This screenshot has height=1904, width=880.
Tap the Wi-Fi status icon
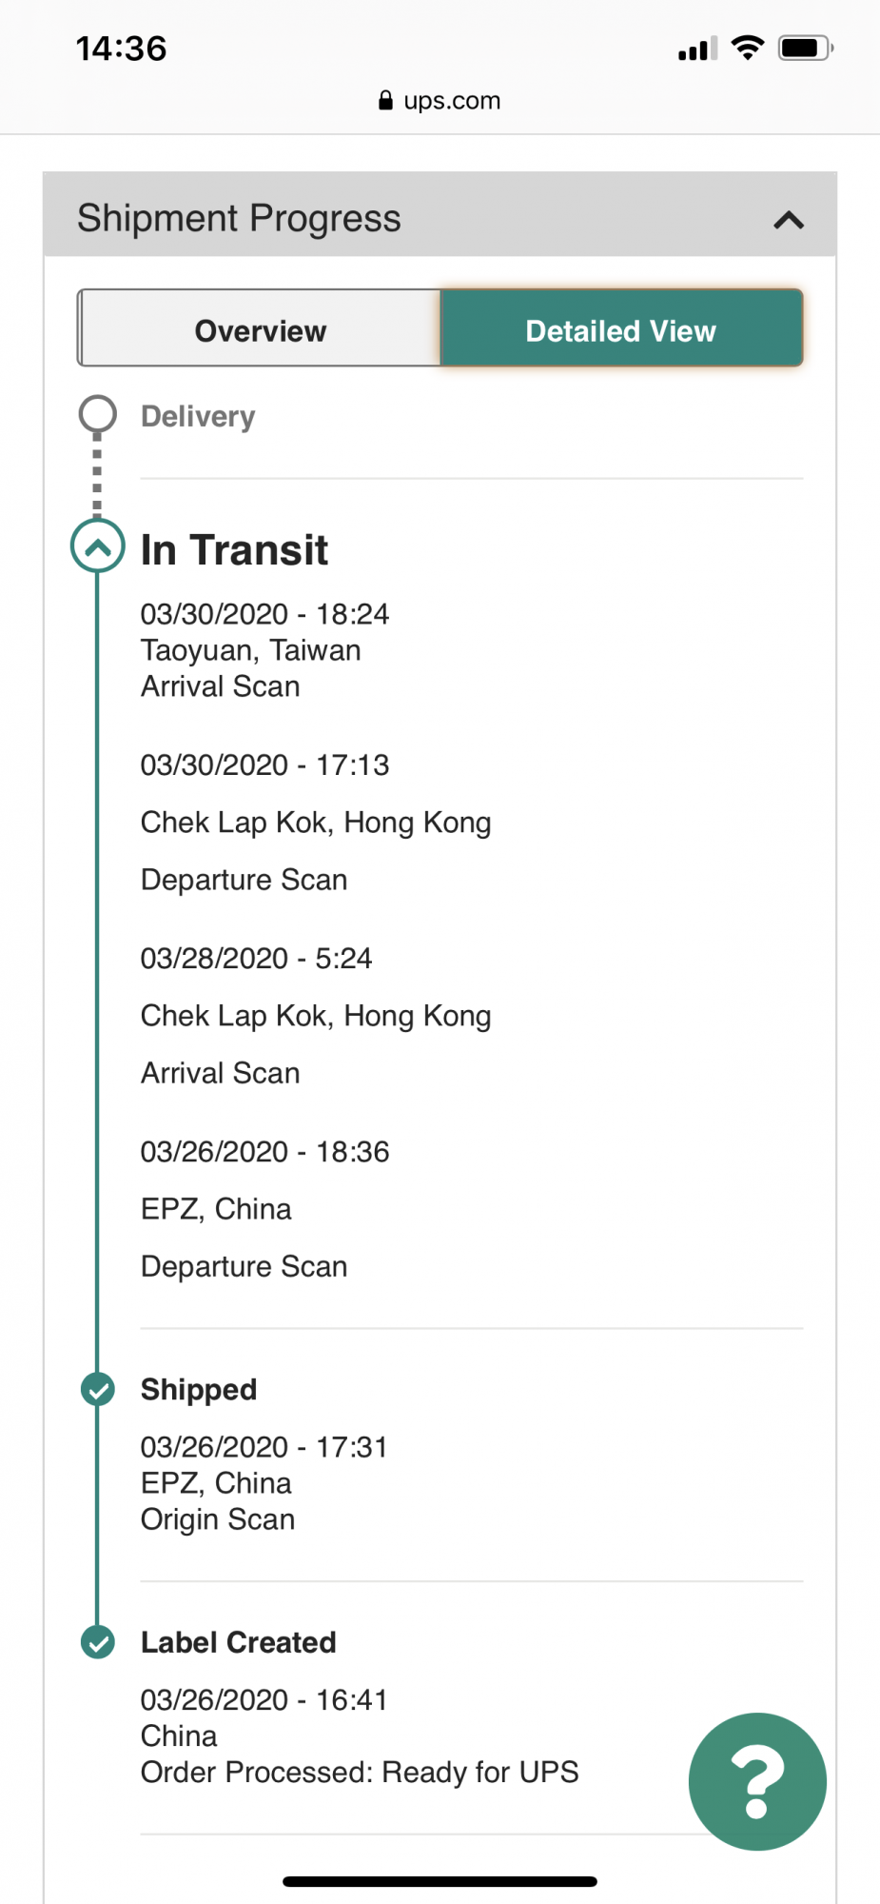point(749,48)
